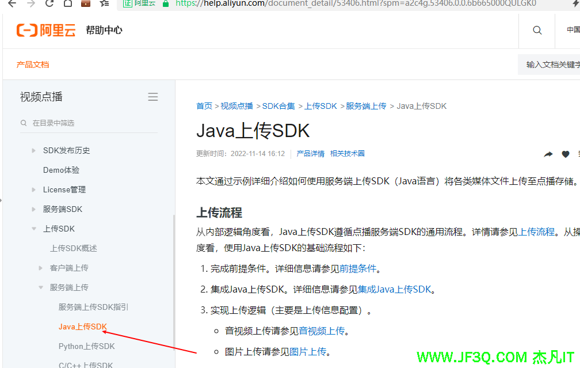Open Demo体验 in the sidebar
This screenshot has width=580, height=368.
pos(61,170)
